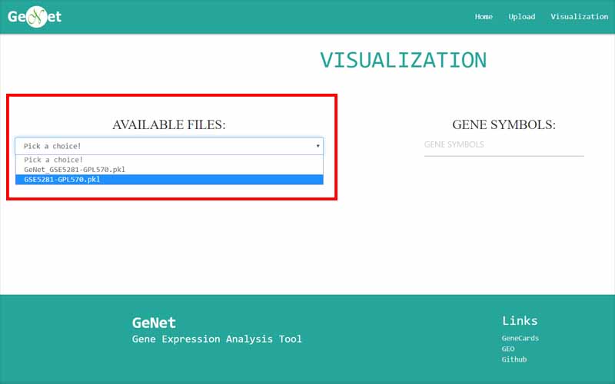The width and height of the screenshot is (615, 384).
Task: Click the Available Files combo box field
Action: pyautogui.click(x=161, y=146)
